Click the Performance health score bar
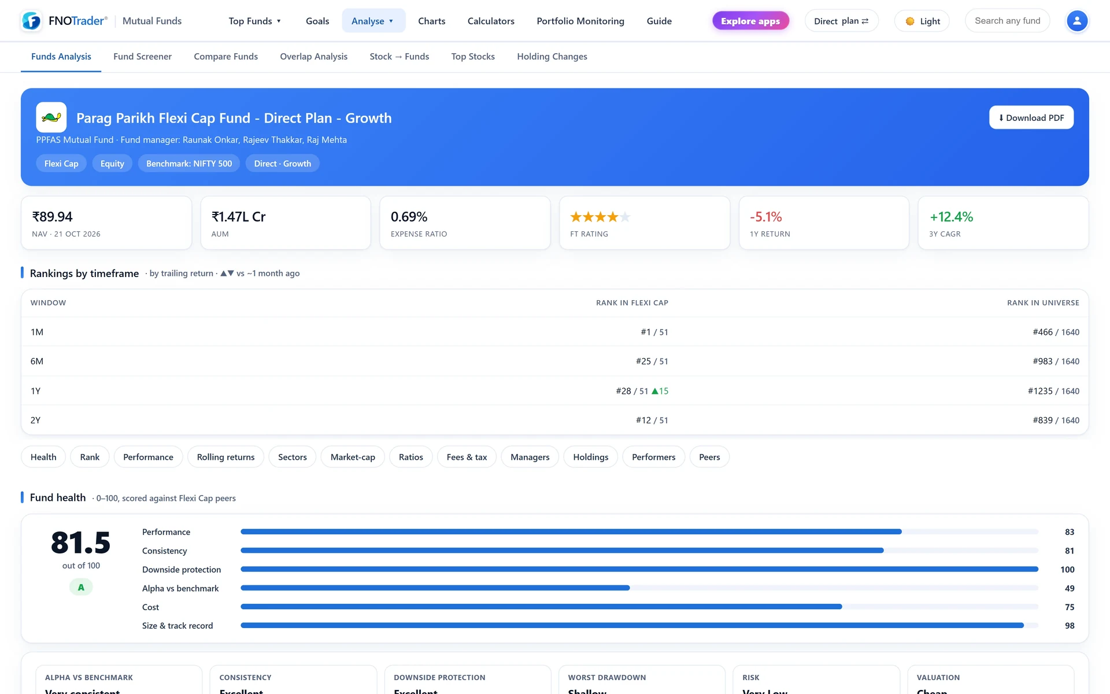 [639, 531]
